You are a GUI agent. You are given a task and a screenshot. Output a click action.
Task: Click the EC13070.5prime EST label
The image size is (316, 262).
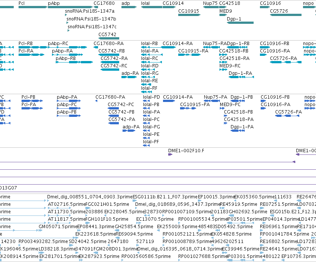[155, 219]
